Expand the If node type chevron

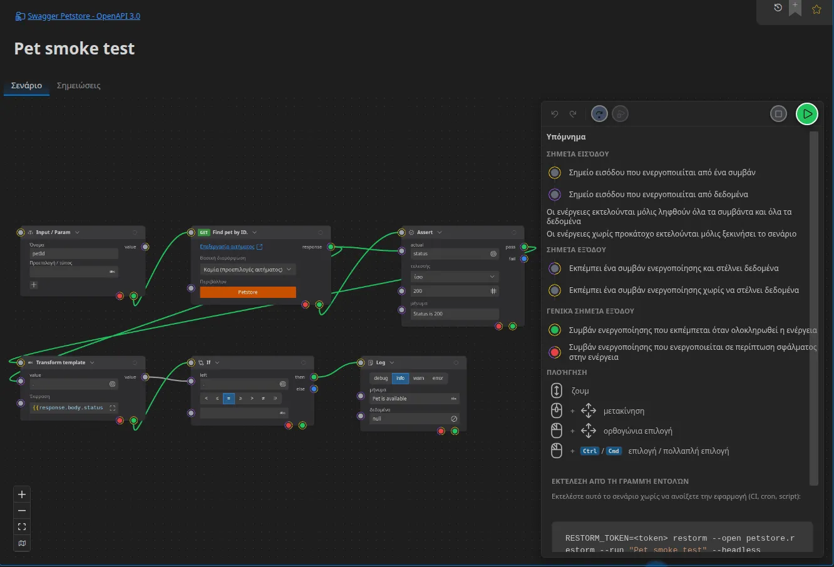coord(217,362)
